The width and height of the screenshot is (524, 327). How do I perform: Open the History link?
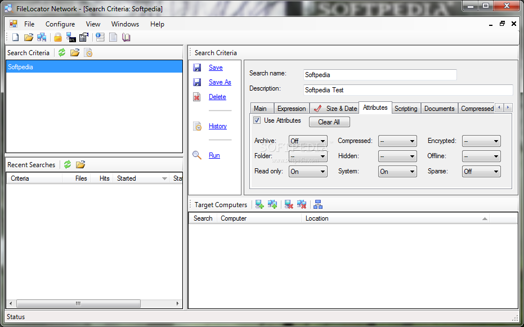point(218,126)
